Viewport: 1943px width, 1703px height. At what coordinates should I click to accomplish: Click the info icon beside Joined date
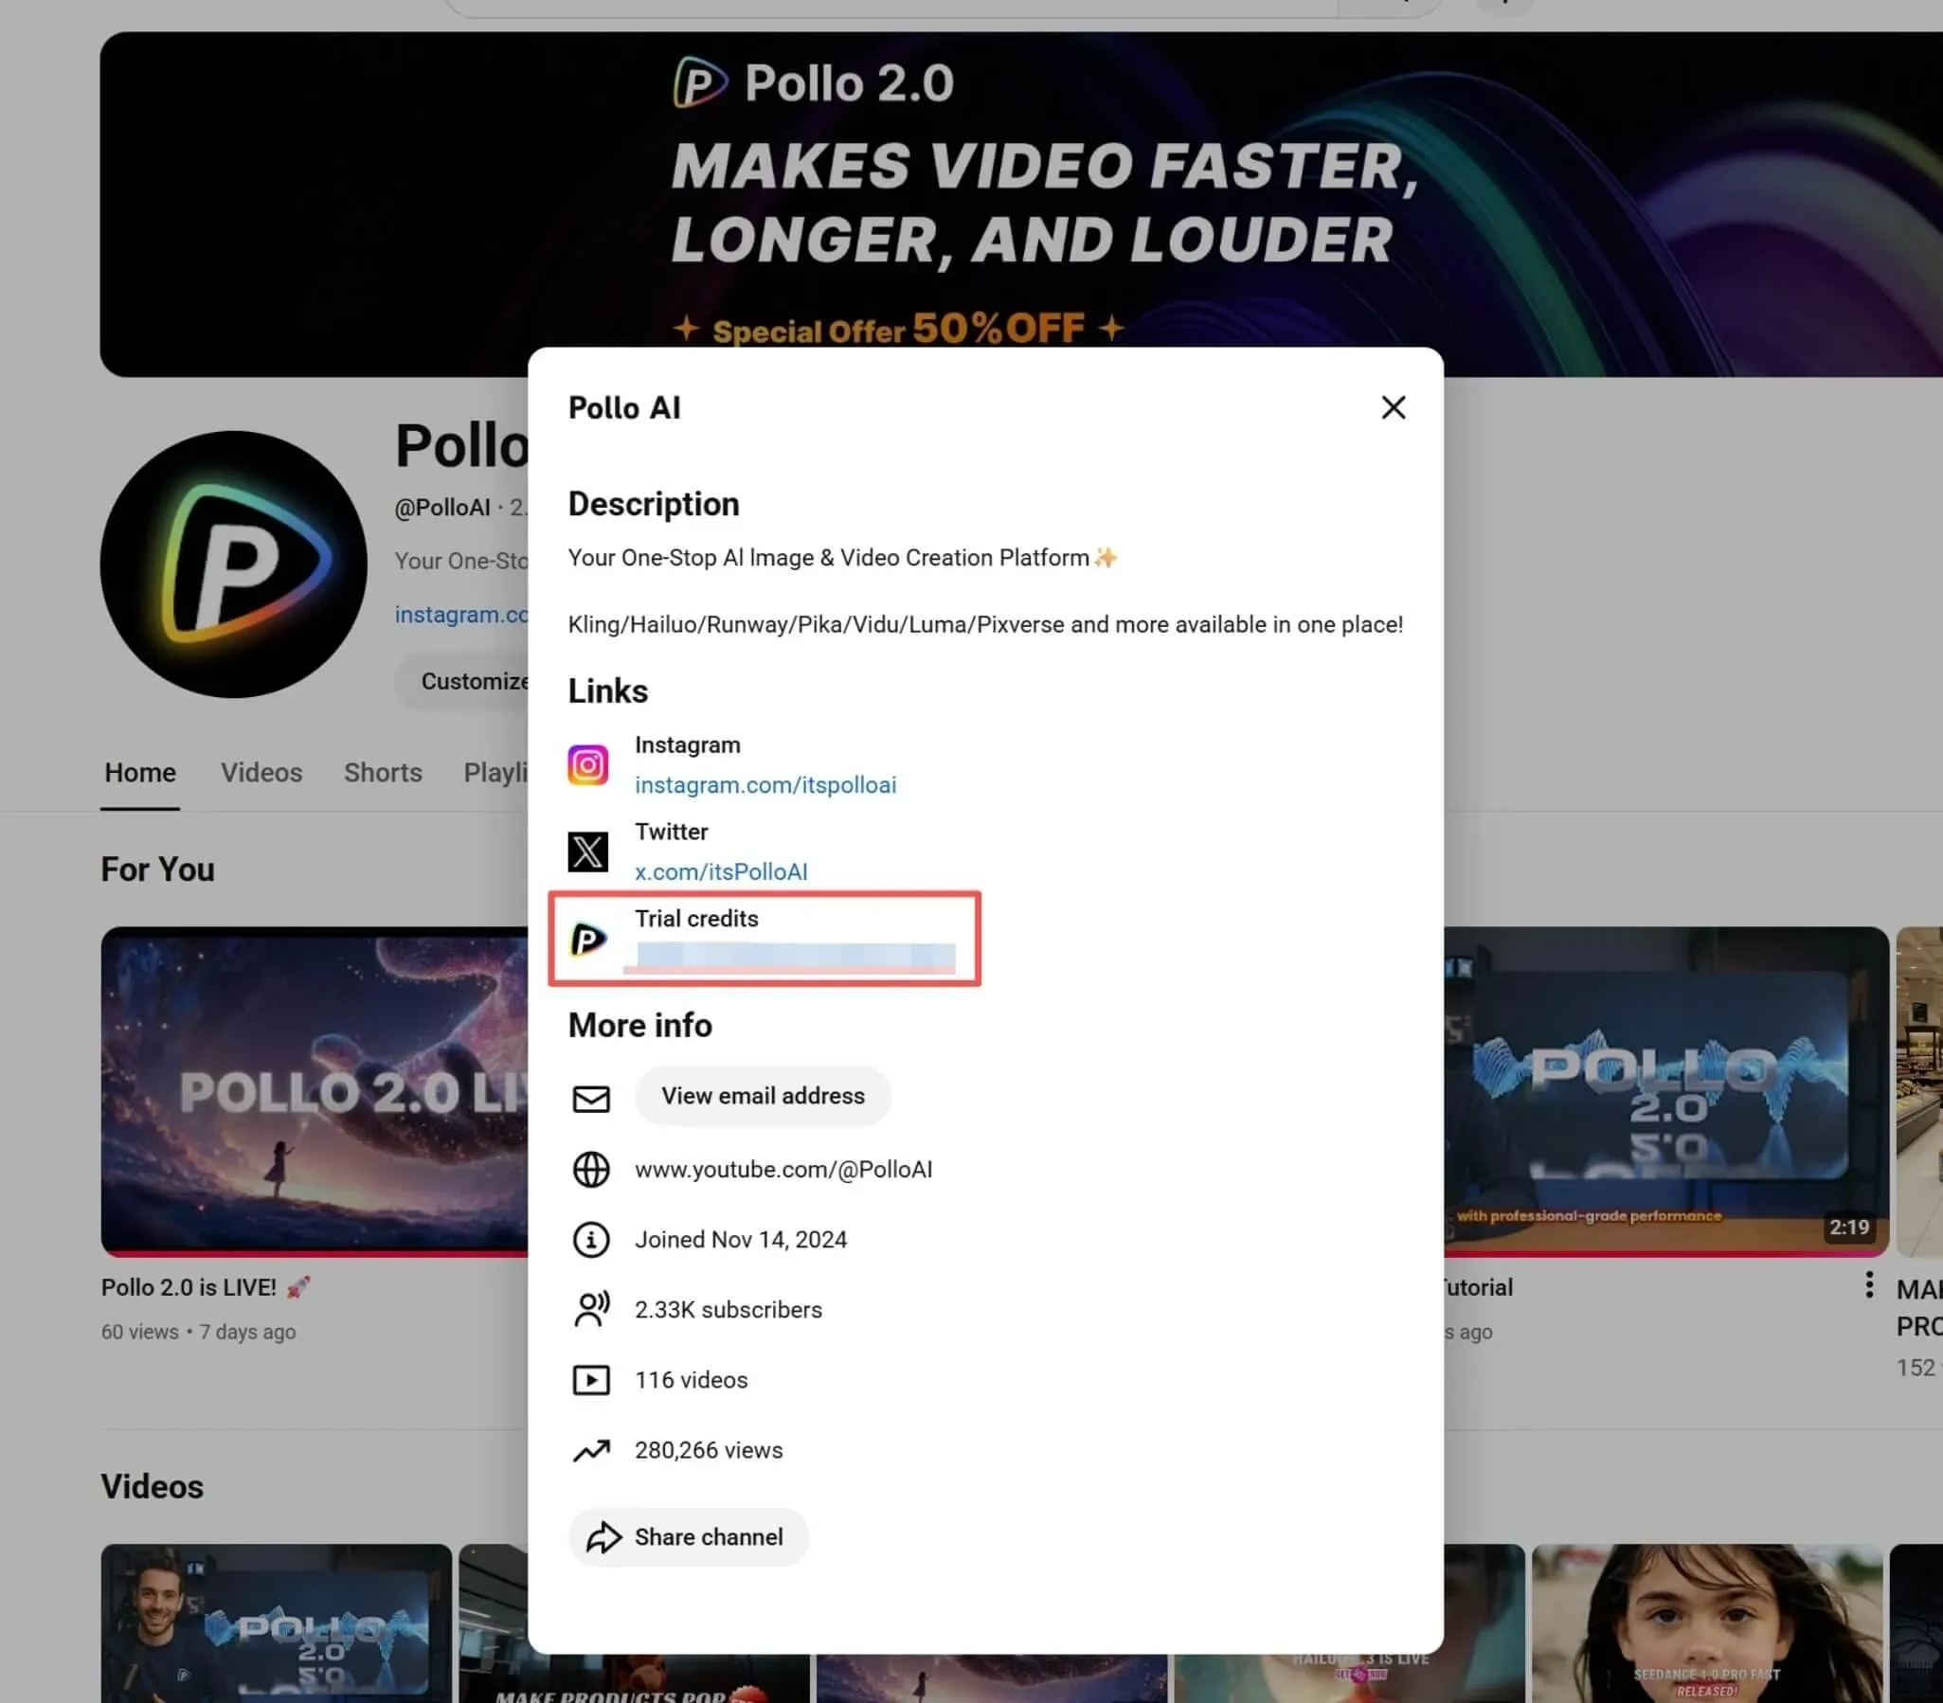point(590,1240)
